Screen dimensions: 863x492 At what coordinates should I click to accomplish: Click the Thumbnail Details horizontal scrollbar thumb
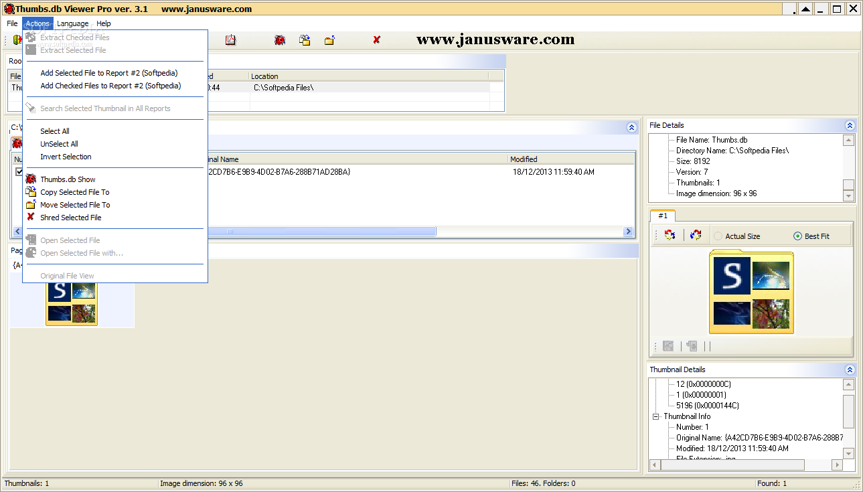tap(732, 465)
